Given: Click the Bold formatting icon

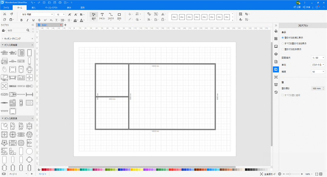Looking at the screenshot, I should coord(21,20).
